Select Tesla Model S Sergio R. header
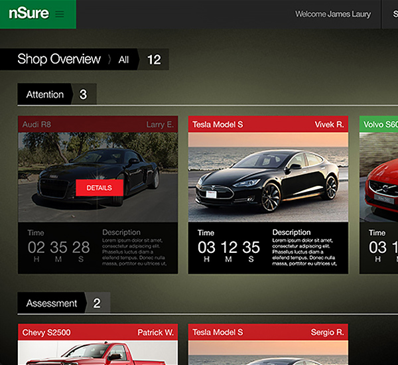Viewport: 398px width, 365px height. [x=268, y=332]
